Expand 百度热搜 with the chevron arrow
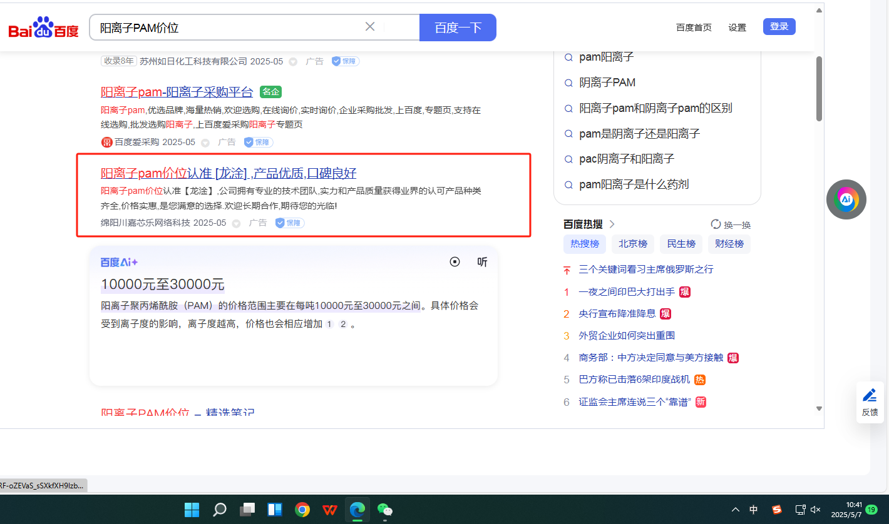Viewport: 889px width, 524px height. [612, 224]
